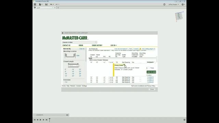Open the Fusion 360 data panel grid icon
Image resolution: width=219 pixels, height=123 pixels.
pyautogui.click(x=35, y=4)
